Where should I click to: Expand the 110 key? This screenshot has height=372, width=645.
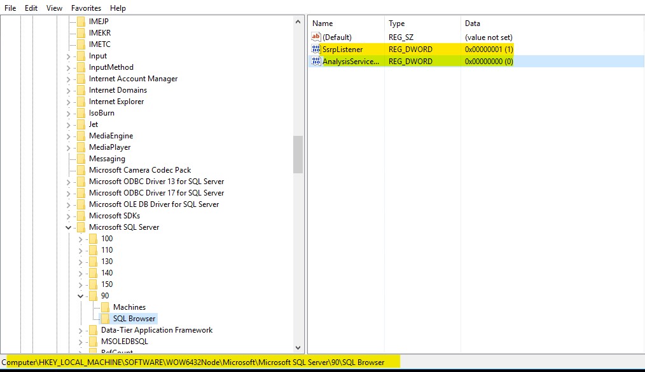(81, 251)
